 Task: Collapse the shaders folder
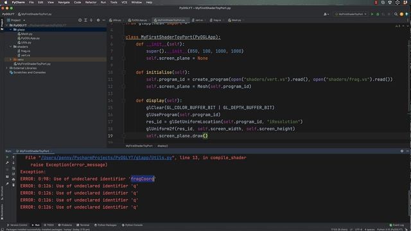point(11,47)
